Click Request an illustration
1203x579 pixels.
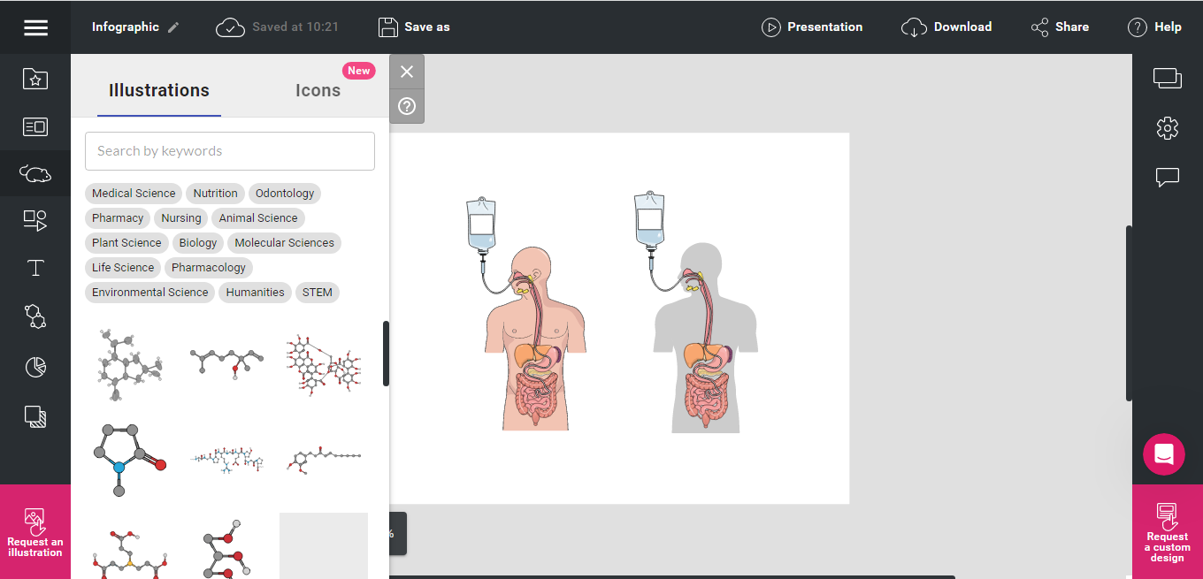35,531
